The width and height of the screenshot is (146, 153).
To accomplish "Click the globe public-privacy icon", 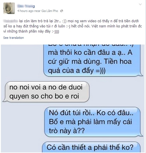I will 62,11.
